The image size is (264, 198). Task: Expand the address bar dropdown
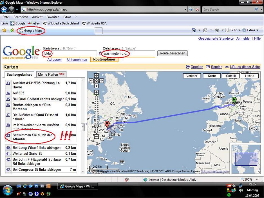pyautogui.click(x=185, y=10)
